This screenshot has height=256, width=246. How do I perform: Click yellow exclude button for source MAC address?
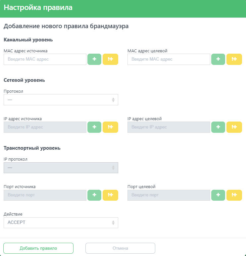coord(110,59)
